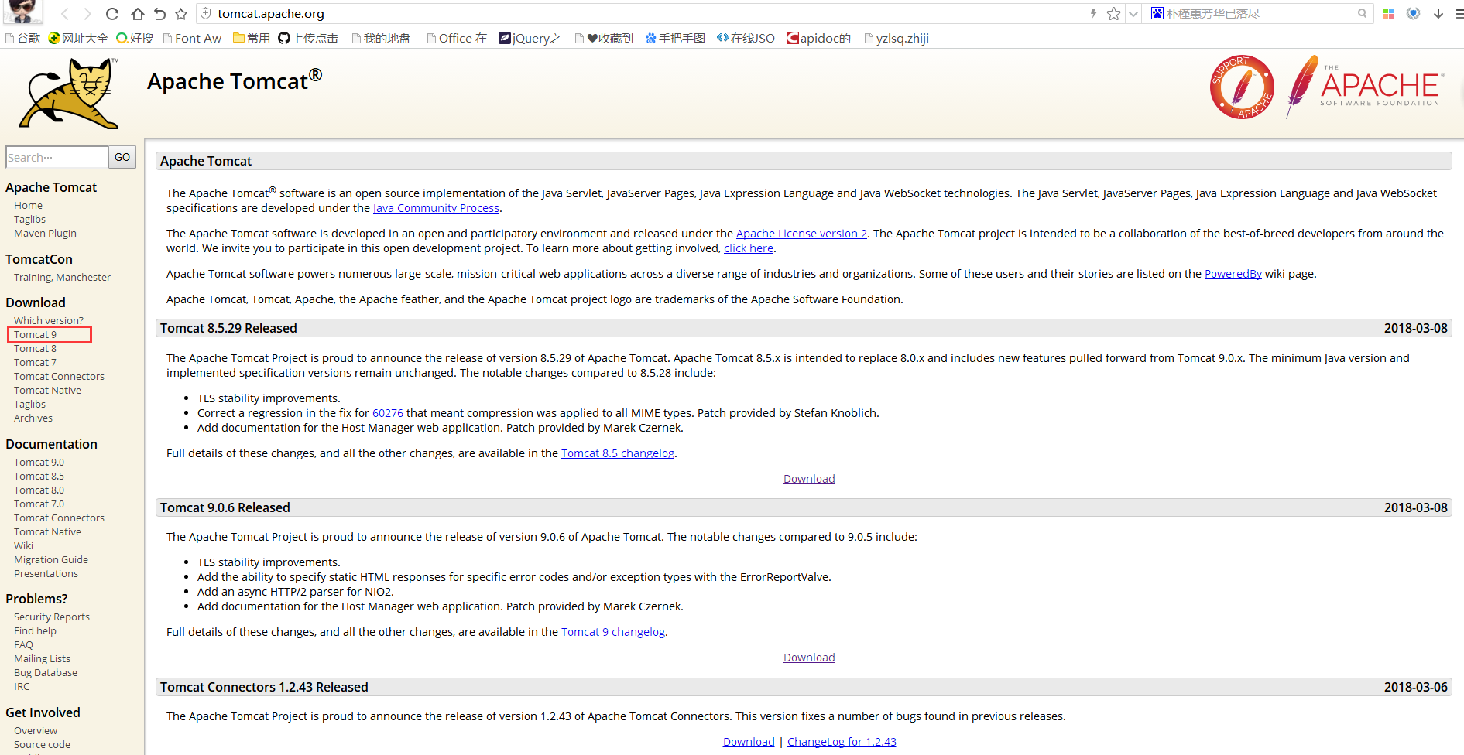Open the Bug Database link
Screen dimensions: 1464x755
46,672
